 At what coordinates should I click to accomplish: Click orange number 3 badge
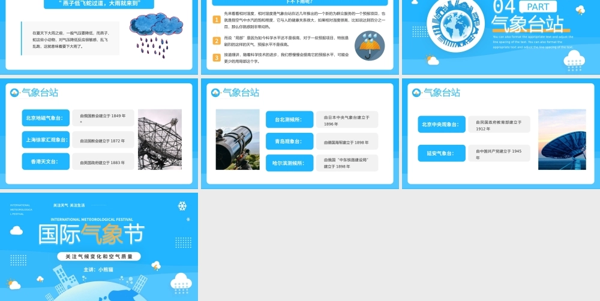coord(217,57)
